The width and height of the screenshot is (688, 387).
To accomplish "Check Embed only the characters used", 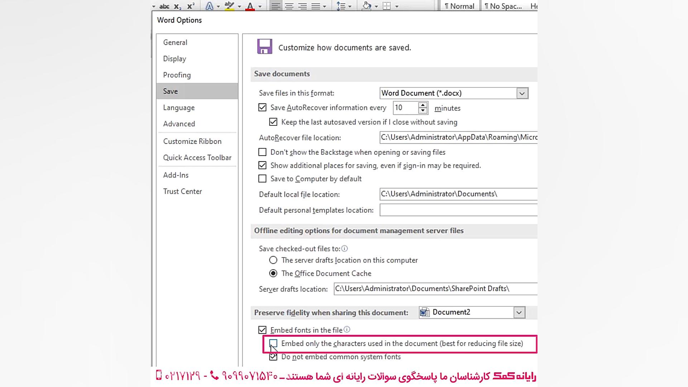I will tap(273, 343).
